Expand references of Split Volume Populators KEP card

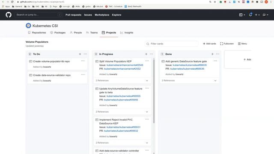pos(147,81)
